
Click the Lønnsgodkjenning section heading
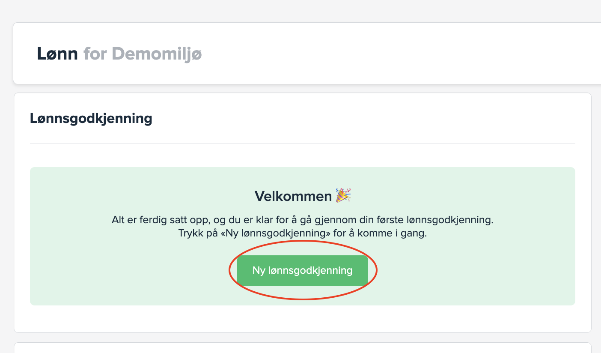91,118
